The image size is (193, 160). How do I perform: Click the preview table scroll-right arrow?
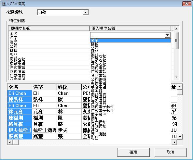pos(174,142)
